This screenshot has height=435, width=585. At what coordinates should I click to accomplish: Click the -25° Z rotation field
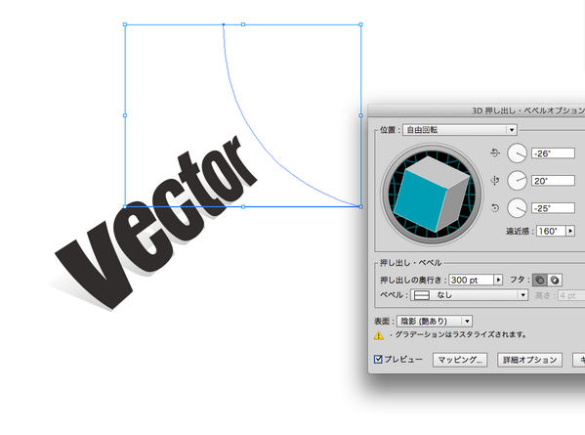pyautogui.click(x=554, y=208)
